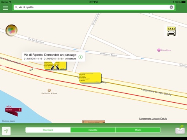Center map on current location arrow
This screenshot has height=140, width=187.
click(6, 131)
